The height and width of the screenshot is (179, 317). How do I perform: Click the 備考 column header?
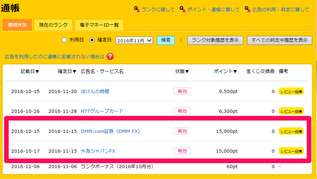tap(283, 71)
